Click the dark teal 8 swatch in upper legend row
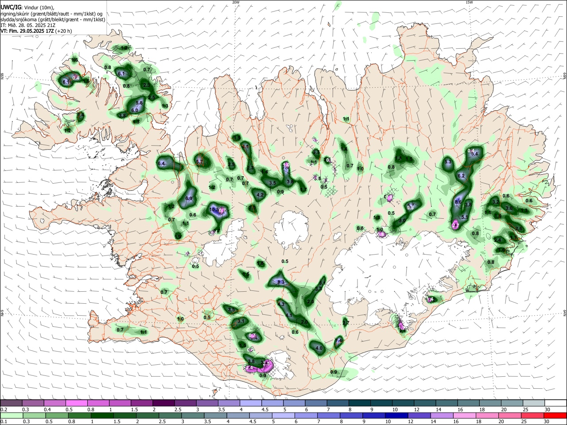This screenshot has width=567, height=425. tap(359, 403)
